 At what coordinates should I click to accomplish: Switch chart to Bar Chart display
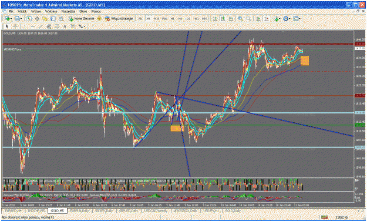pos(215,18)
